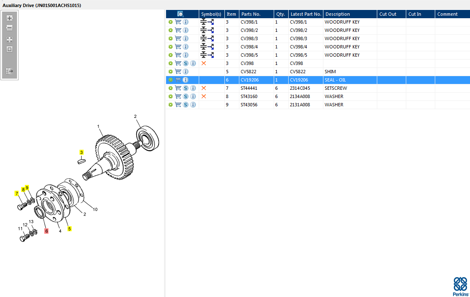Screen dimensions: 470x297
Task: Zoom out of the diagram with minus icon
Action: click(10, 28)
